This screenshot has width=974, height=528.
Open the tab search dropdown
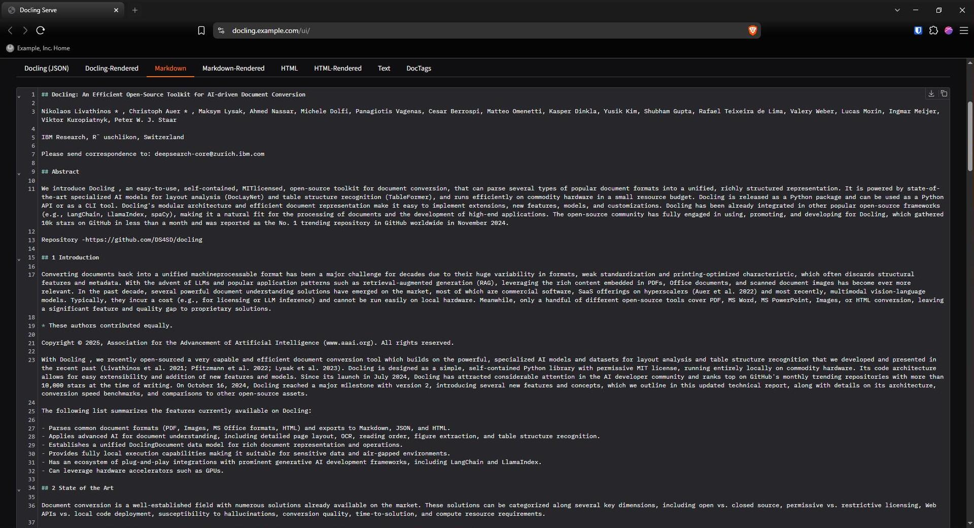pos(897,10)
